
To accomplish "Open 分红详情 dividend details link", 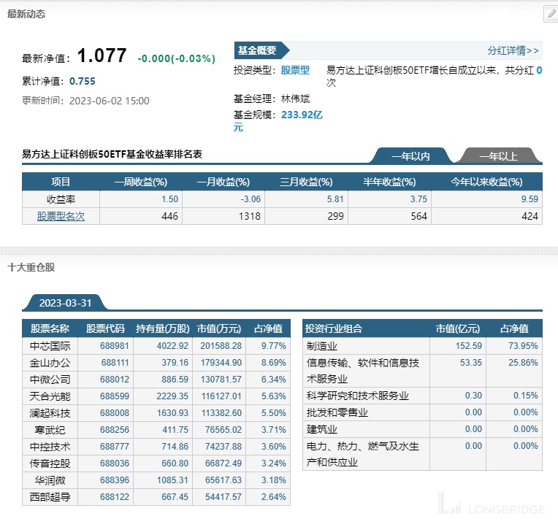I will click(513, 50).
